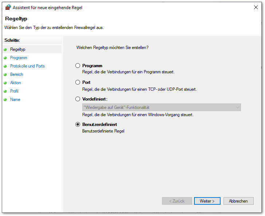Open the predefined rules dropdown list
The width and height of the screenshot is (265, 216).
pyautogui.click(x=161, y=107)
